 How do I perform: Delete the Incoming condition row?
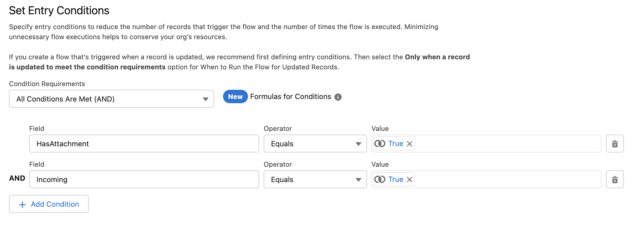615,180
